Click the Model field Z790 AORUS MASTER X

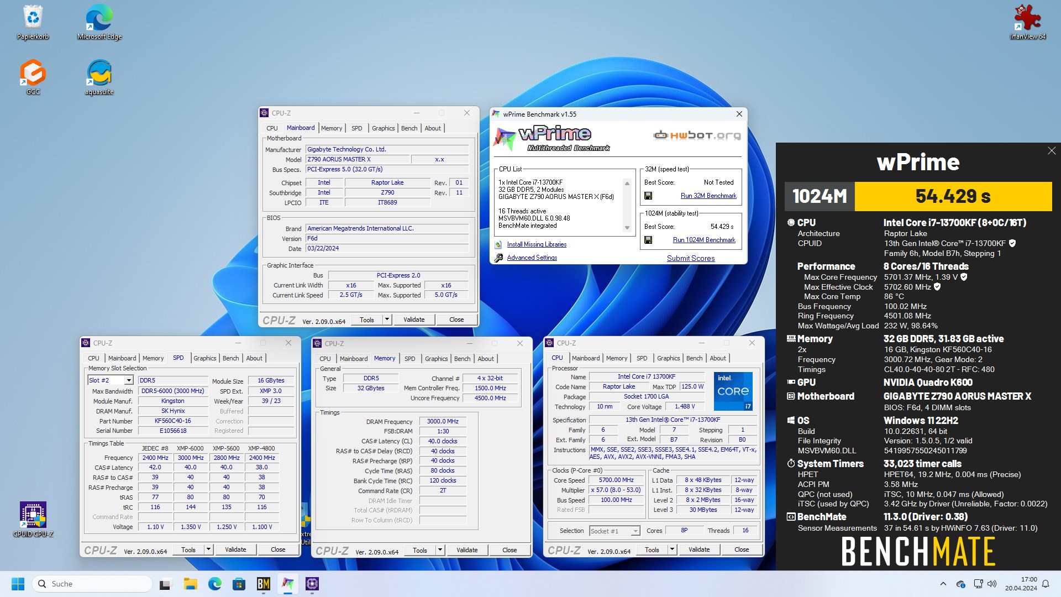(358, 159)
